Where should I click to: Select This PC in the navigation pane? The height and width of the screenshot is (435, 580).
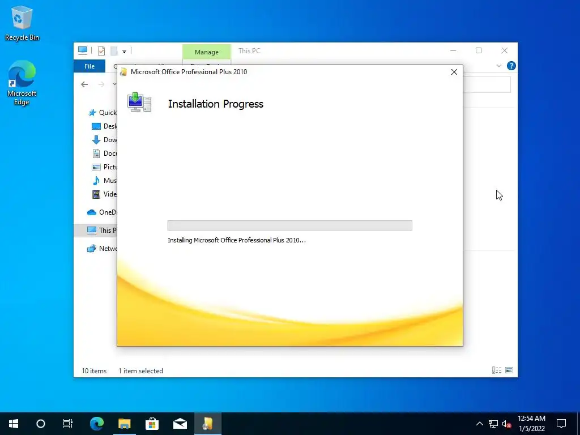click(95, 230)
